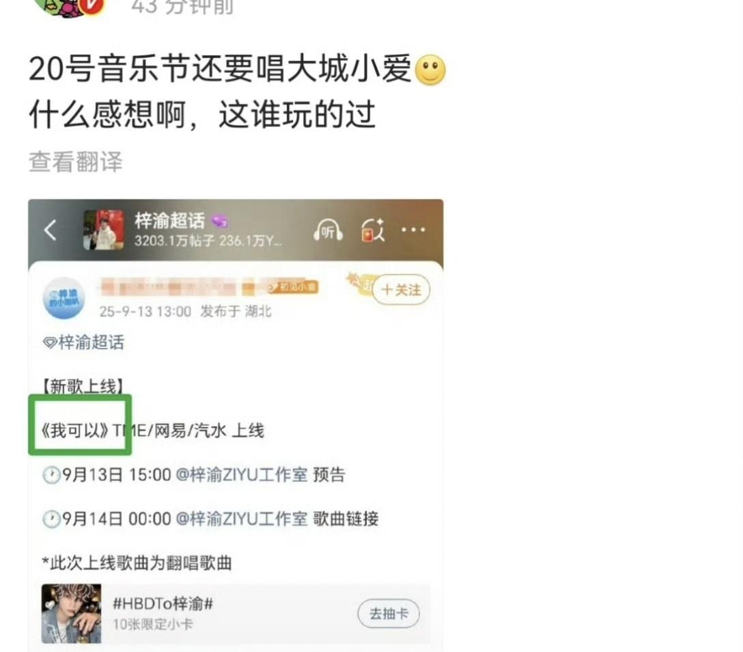Tap the diamond 梓渝超话 topic tag

click(83, 342)
